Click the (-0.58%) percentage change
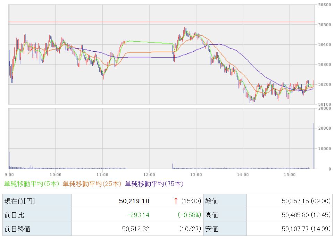This screenshot has height=239, width=335. pyautogui.click(x=189, y=215)
